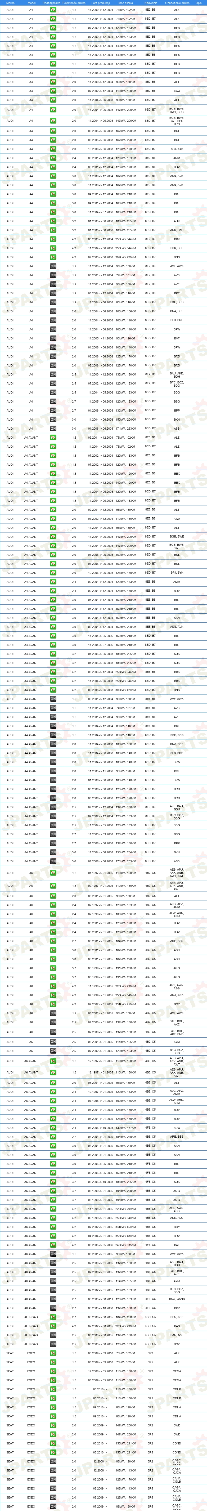Click petrol icon in Allroad BAS row
The width and height of the screenshot is (207, 1511).
pyautogui.click(x=53, y=1326)
